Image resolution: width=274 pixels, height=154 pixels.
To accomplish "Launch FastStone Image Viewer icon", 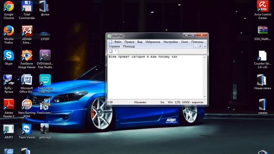I will point(27,56).
